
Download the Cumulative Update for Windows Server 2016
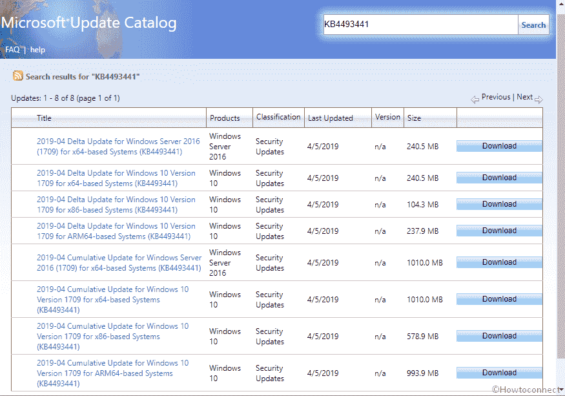click(x=499, y=262)
